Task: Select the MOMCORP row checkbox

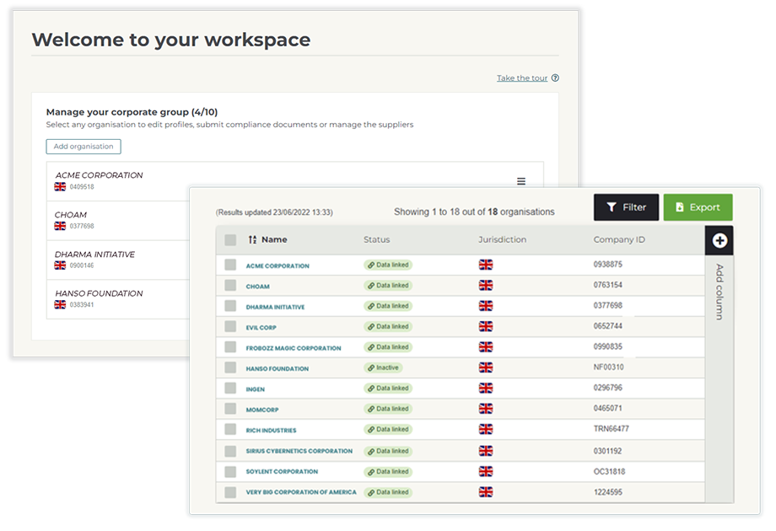Action: [x=230, y=409]
